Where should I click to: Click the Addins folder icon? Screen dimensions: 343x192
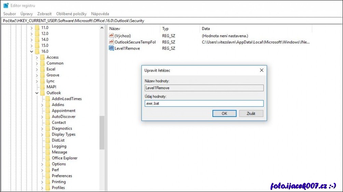[x=47, y=105]
